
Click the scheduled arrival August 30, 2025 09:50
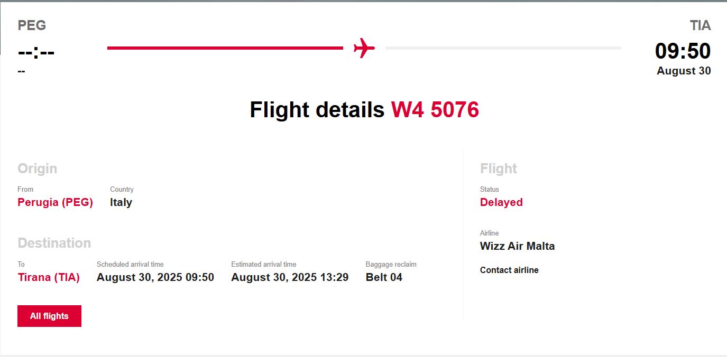click(155, 277)
